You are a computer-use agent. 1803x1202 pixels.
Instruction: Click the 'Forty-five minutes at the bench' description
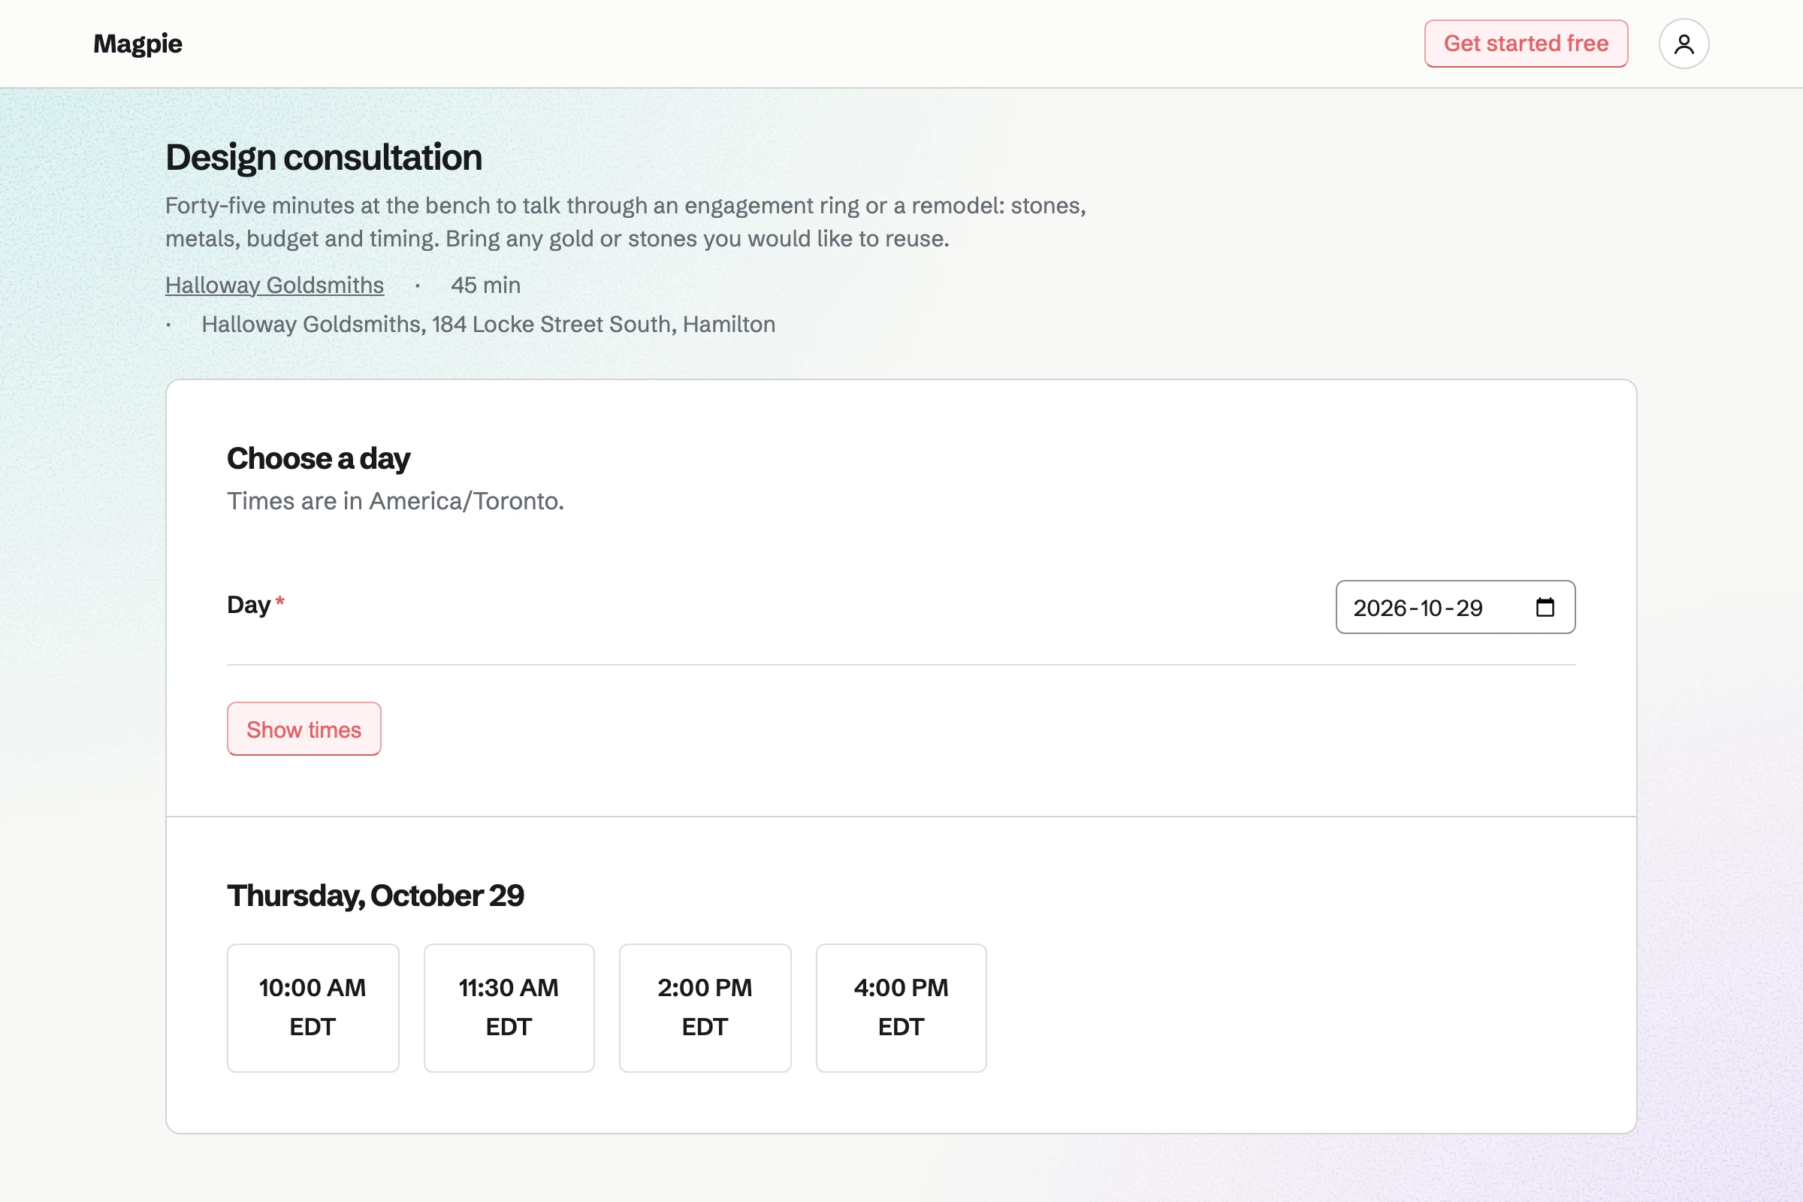point(626,222)
